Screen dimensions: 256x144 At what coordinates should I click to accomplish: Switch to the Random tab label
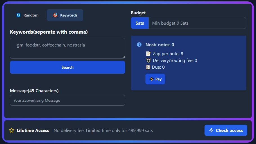pos(31,15)
